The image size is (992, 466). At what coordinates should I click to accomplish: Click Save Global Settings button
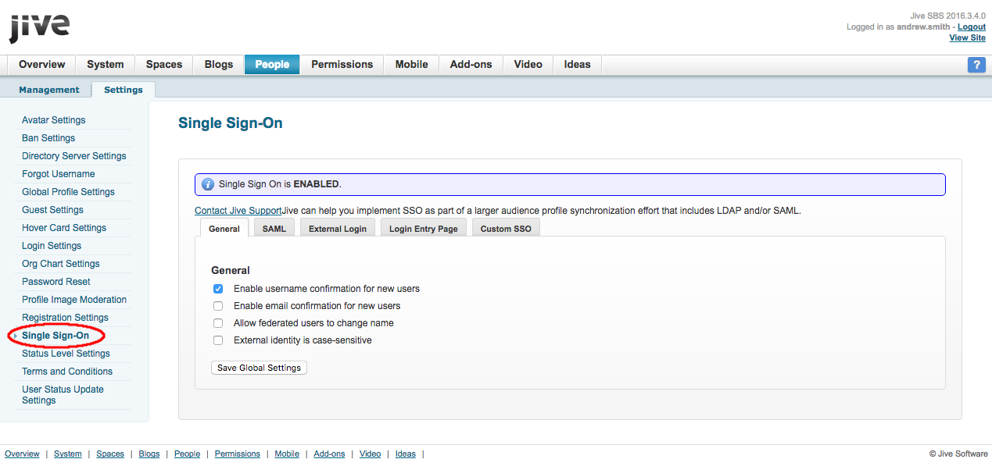[259, 368]
